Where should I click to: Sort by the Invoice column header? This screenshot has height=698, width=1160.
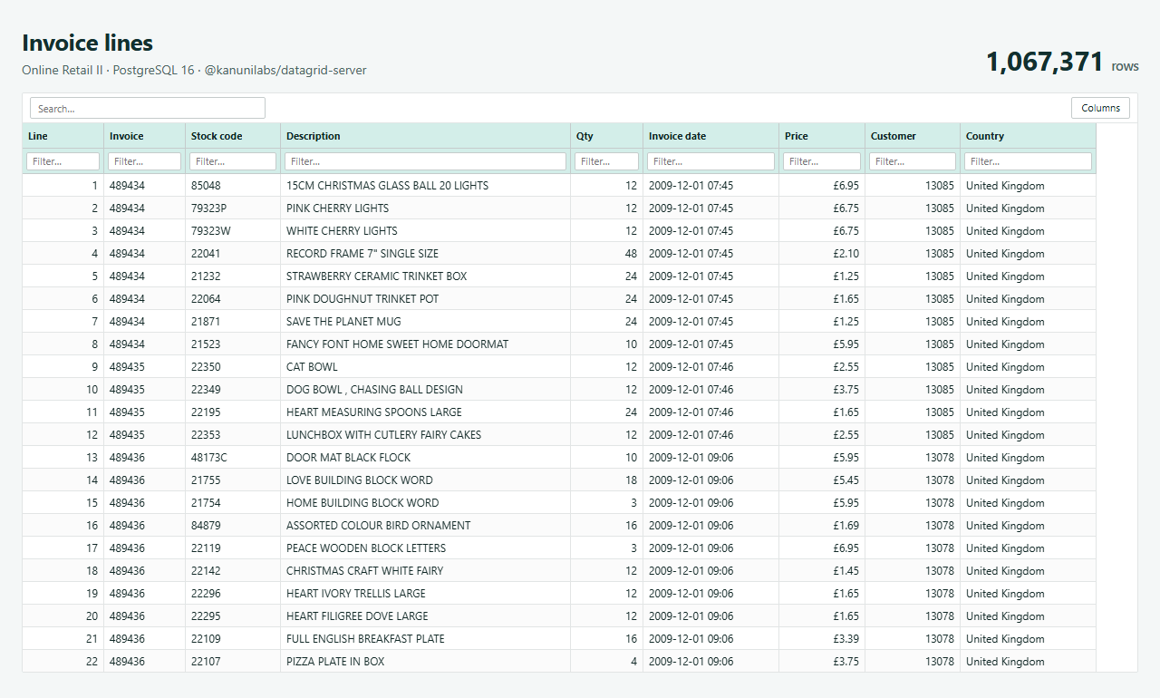click(x=145, y=136)
